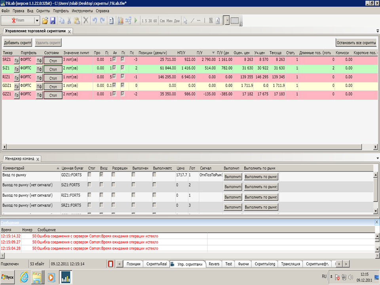Click the Стоп button in the RIZ1 row
The image size is (380, 285).
click(x=53, y=78)
